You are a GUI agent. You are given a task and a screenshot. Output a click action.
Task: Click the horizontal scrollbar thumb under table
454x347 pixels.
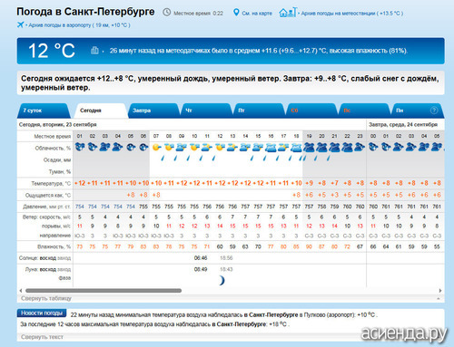(104, 291)
